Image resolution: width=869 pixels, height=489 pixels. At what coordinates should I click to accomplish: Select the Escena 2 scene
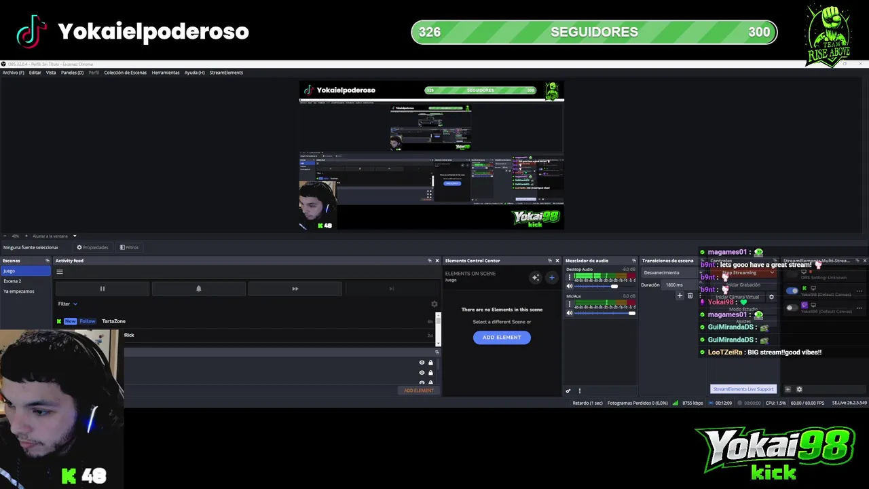point(25,281)
